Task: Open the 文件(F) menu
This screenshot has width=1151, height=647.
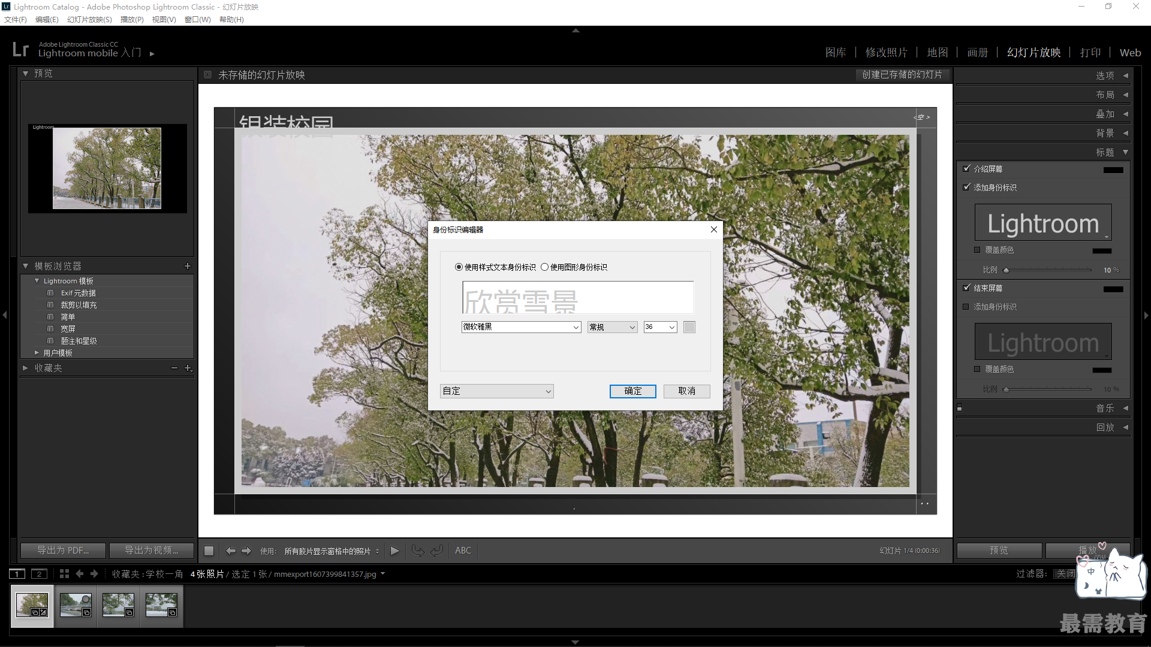Action: click(x=16, y=20)
